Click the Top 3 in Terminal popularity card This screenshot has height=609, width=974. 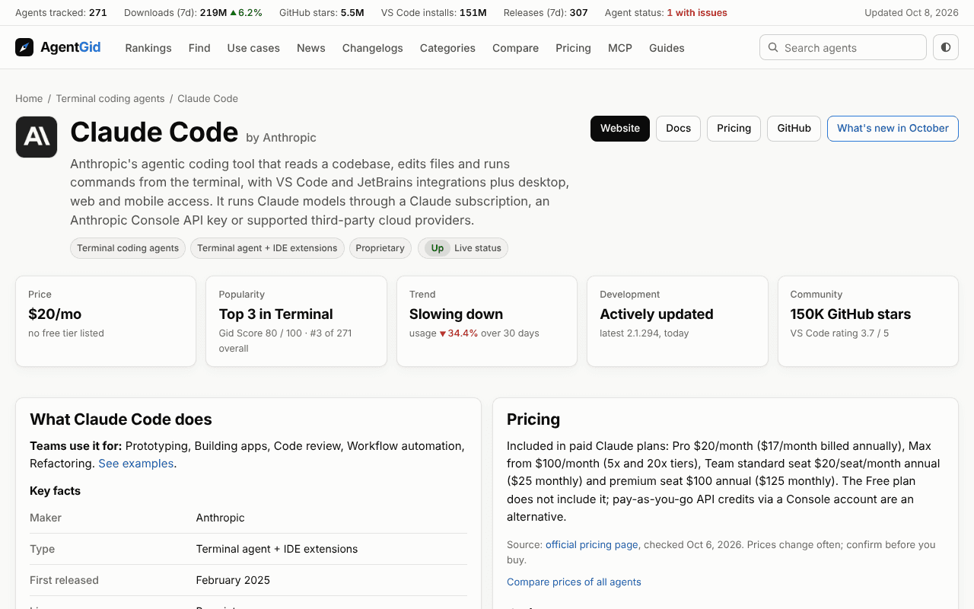pos(296,321)
